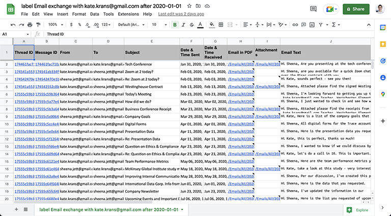
Task: Open Google Tasks in side panel
Action: (x=383, y=61)
